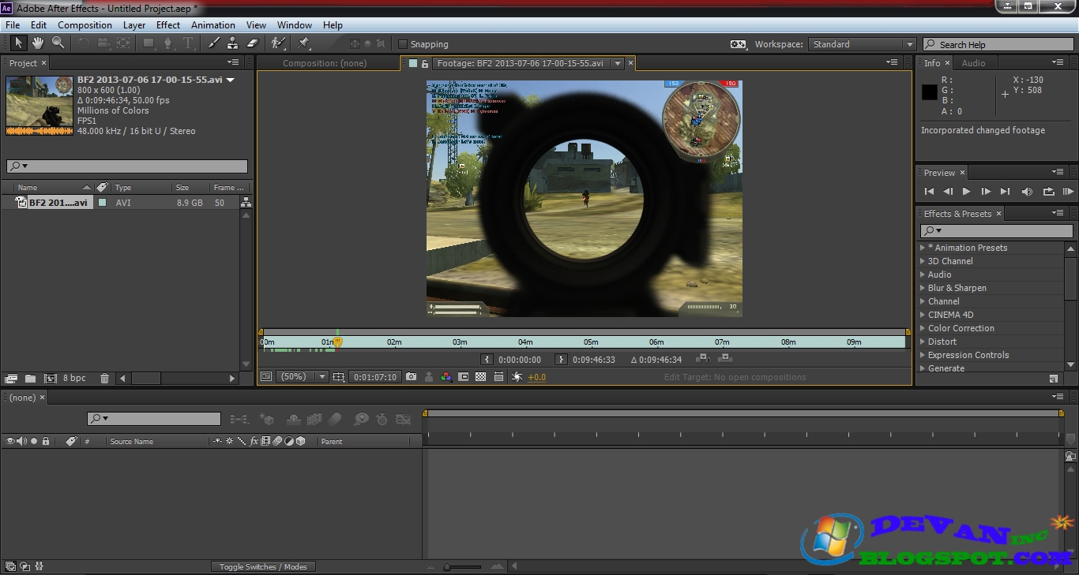The height and width of the screenshot is (575, 1079).
Task: Toggle Always Preview This View
Action: [266, 377]
